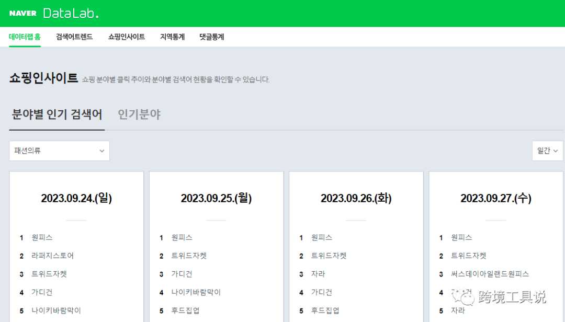
Task: Go to 쇼핑인사이트 menu
Action: [127, 37]
